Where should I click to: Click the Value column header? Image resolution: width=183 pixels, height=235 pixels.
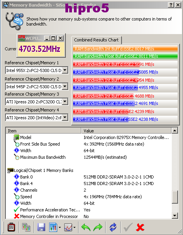tap(126, 131)
